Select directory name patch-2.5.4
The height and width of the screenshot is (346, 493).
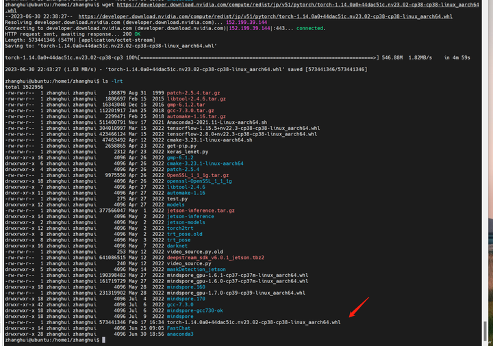[x=183, y=170]
